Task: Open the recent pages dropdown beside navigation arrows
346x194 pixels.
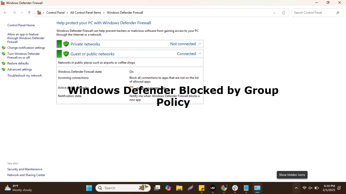Action: 22,13
